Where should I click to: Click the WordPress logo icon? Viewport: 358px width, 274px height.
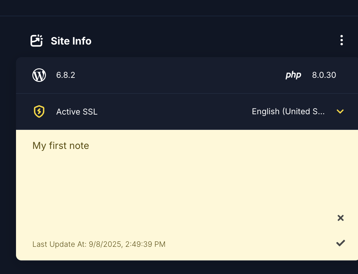click(x=39, y=75)
